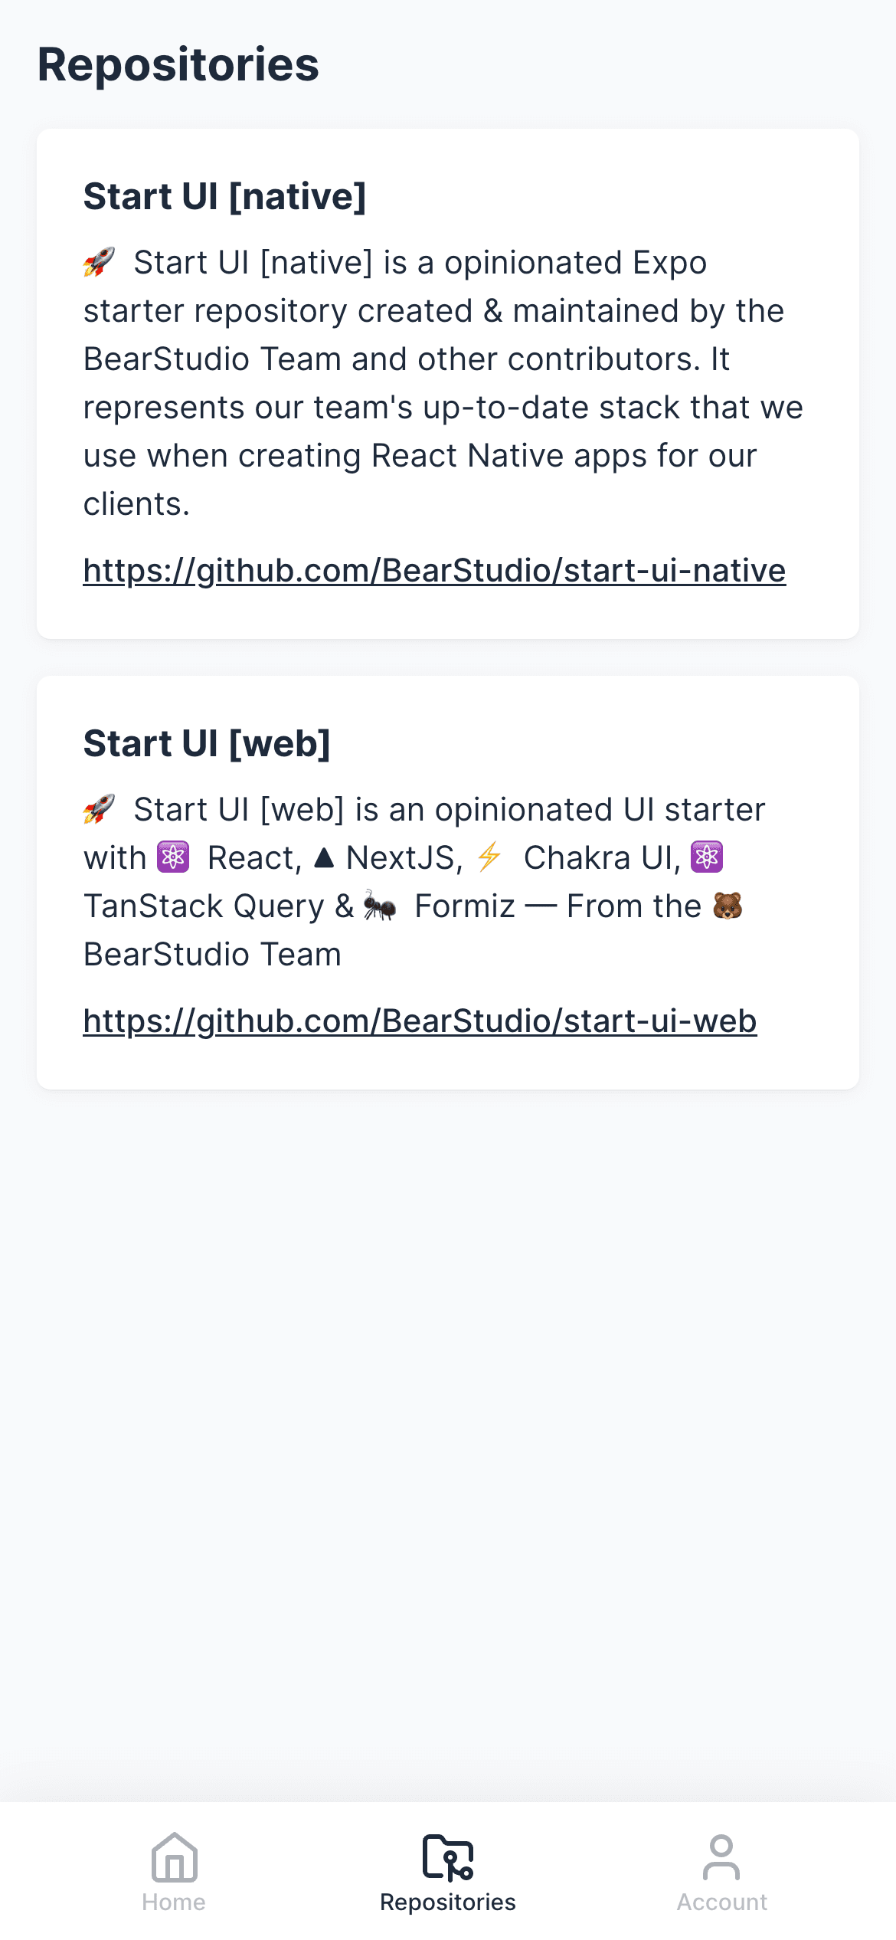Click the black triangle before NextJS
This screenshot has width=896, height=1940.
click(x=324, y=858)
